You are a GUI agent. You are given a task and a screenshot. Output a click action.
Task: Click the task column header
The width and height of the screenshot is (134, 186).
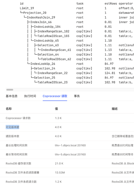click(80, 4)
